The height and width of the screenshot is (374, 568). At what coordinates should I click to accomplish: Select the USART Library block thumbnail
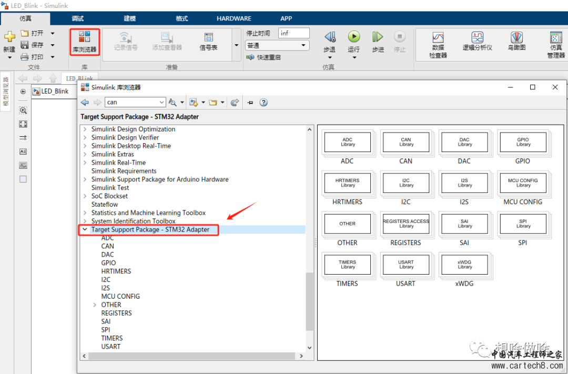click(x=405, y=265)
